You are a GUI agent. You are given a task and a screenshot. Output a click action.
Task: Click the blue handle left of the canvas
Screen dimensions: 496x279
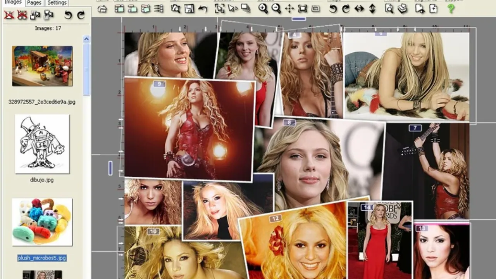(x=110, y=168)
